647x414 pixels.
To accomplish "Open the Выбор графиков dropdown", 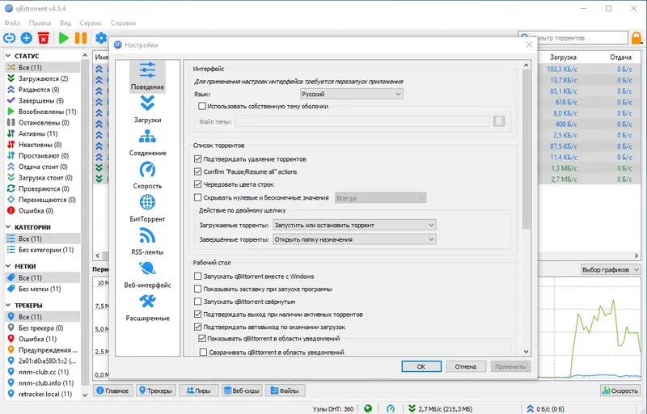I will pyautogui.click(x=611, y=270).
